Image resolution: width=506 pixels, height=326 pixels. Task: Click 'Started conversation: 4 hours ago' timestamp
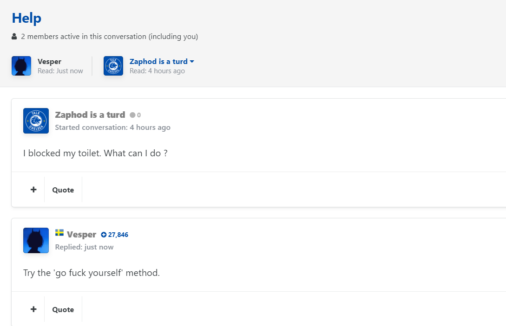(x=112, y=128)
